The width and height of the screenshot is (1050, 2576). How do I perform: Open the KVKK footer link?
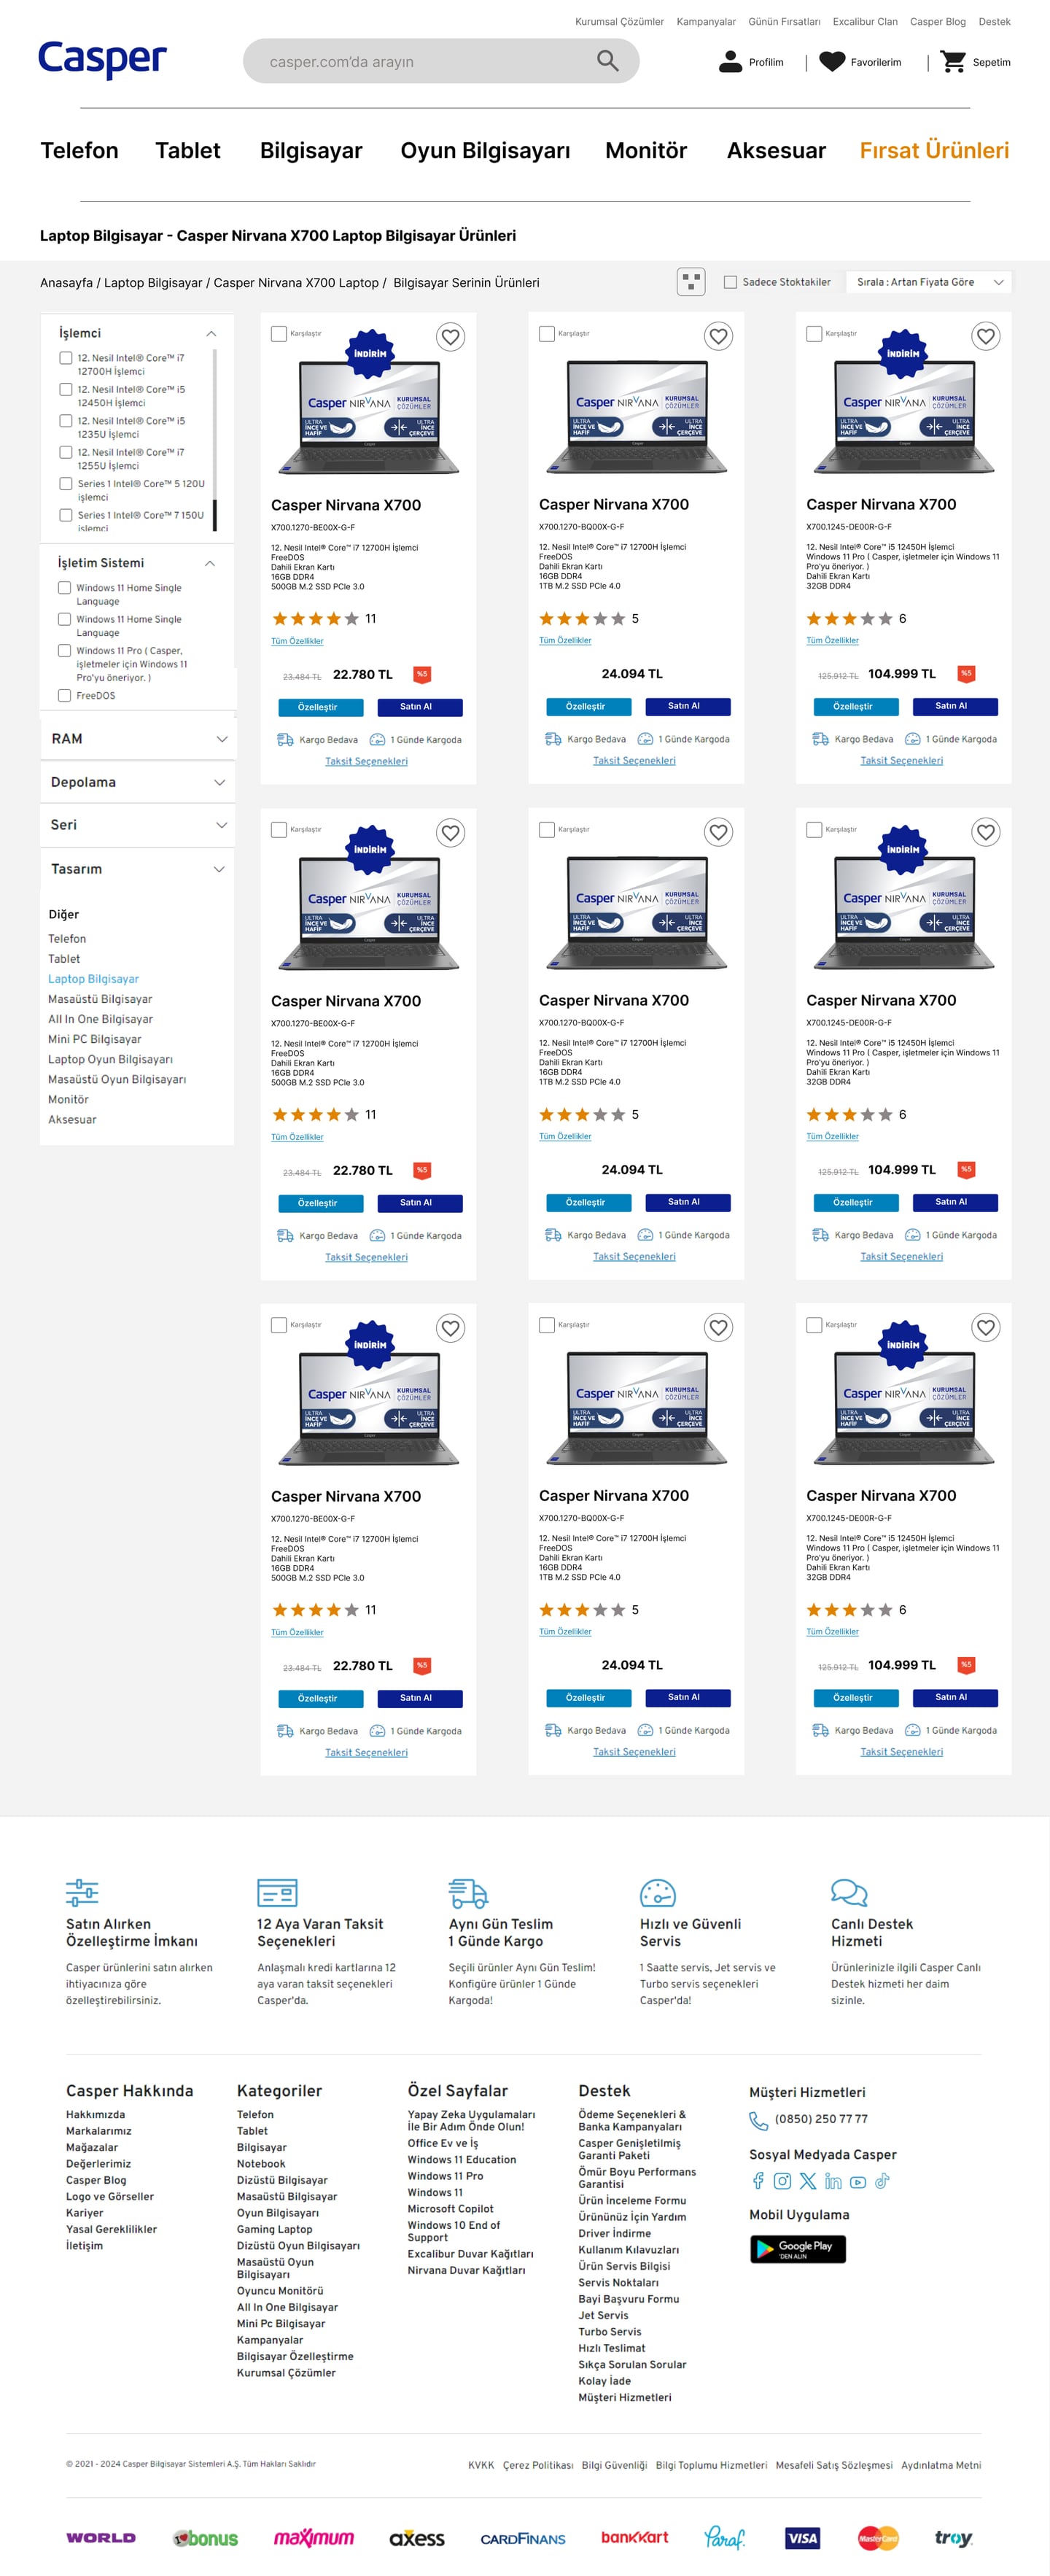(481, 2465)
